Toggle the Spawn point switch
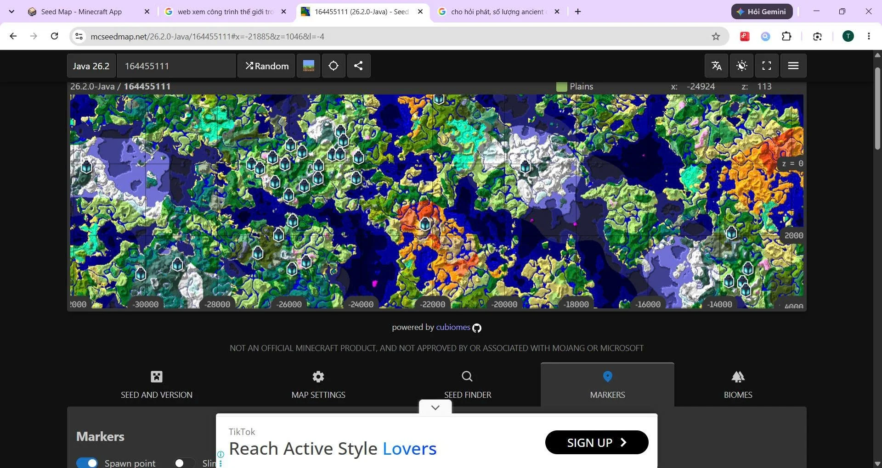This screenshot has height=468, width=882. [87, 463]
